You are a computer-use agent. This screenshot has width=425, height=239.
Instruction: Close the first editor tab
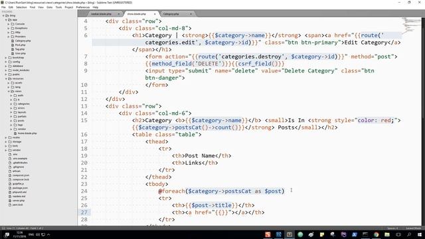[x=119, y=14]
